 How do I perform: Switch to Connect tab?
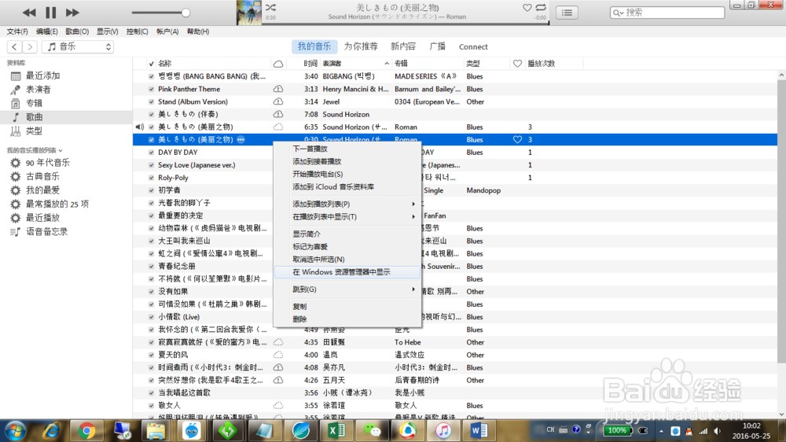[473, 46]
